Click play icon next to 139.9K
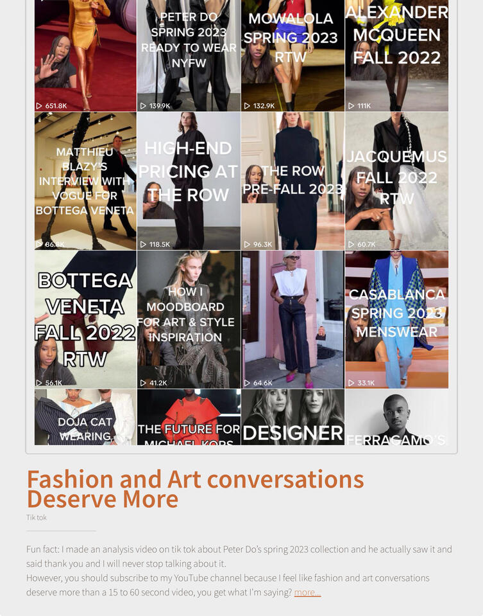Image resolution: width=483 pixels, height=616 pixels. coord(143,106)
